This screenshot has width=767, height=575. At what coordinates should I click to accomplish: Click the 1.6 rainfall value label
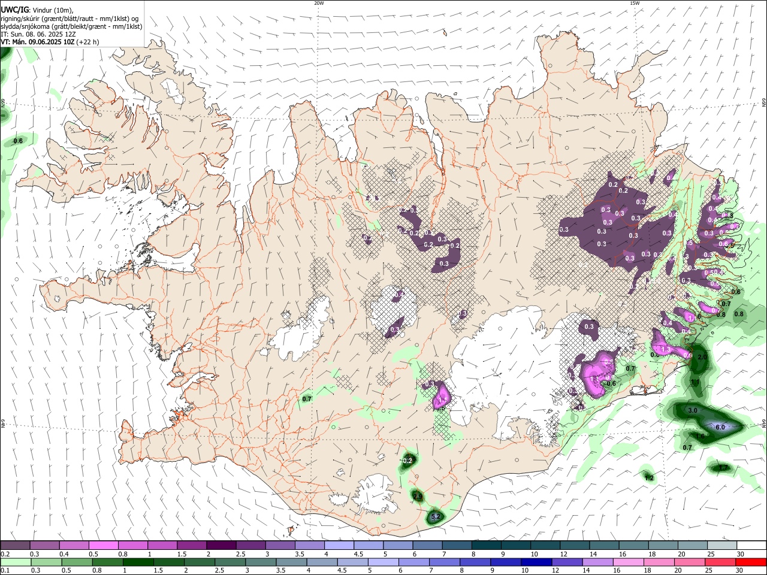coord(700,436)
